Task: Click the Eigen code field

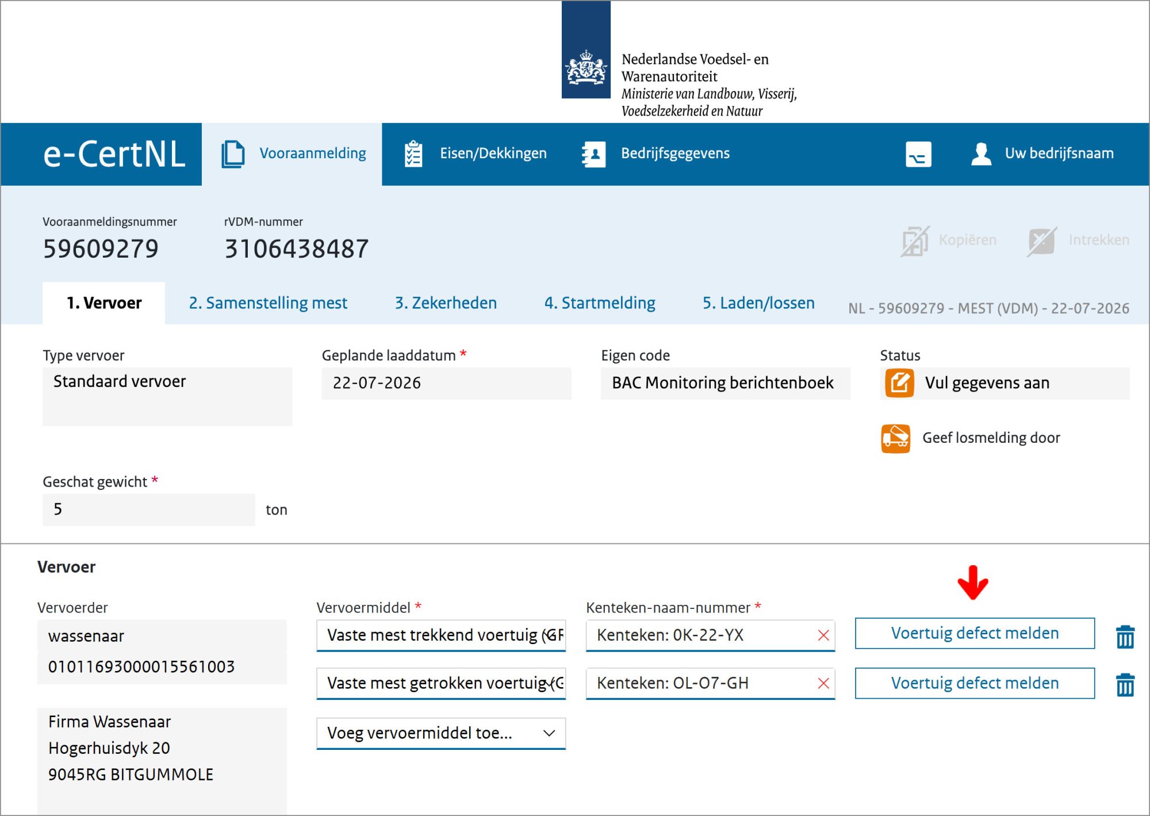Action: tap(725, 383)
